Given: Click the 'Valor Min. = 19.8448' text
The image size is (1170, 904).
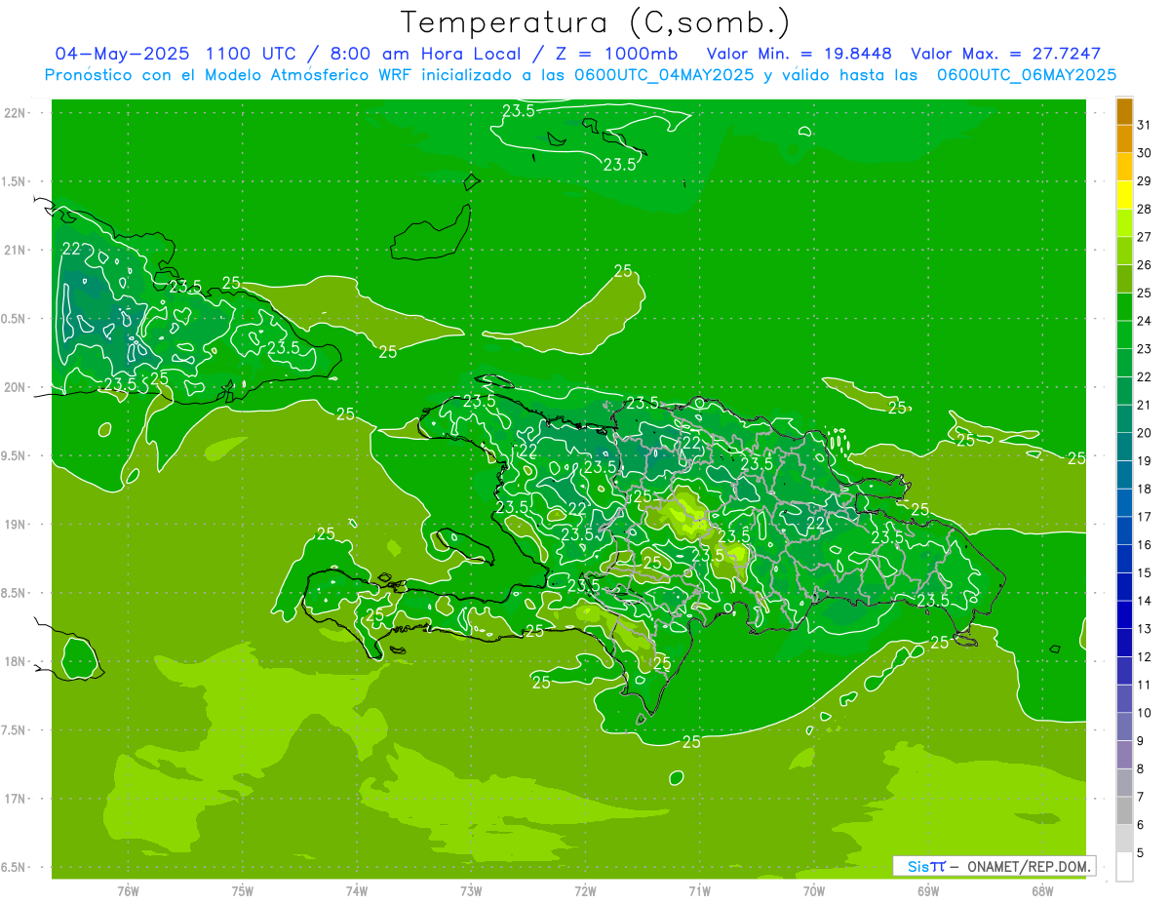Looking at the screenshot, I should [799, 54].
